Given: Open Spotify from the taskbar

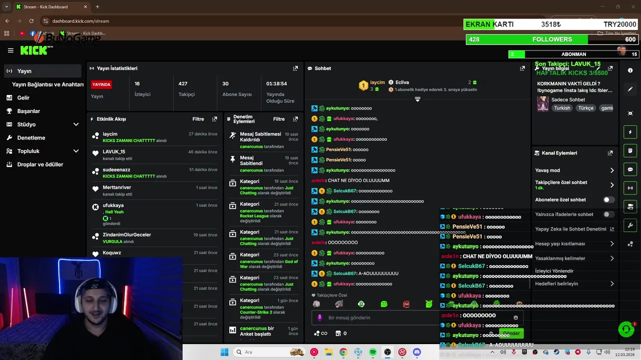Looking at the screenshot, I should pyautogui.click(x=373, y=352).
